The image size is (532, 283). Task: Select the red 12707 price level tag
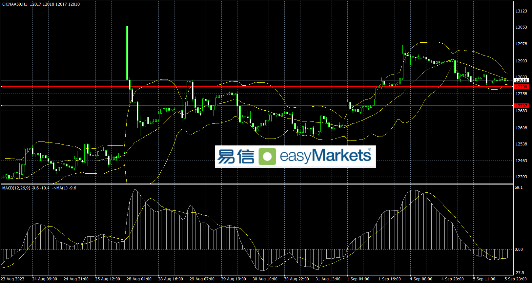click(522, 106)
